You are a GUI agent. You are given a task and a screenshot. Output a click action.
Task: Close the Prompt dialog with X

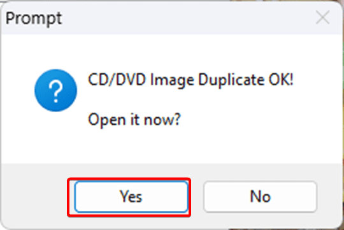(322, 17)
